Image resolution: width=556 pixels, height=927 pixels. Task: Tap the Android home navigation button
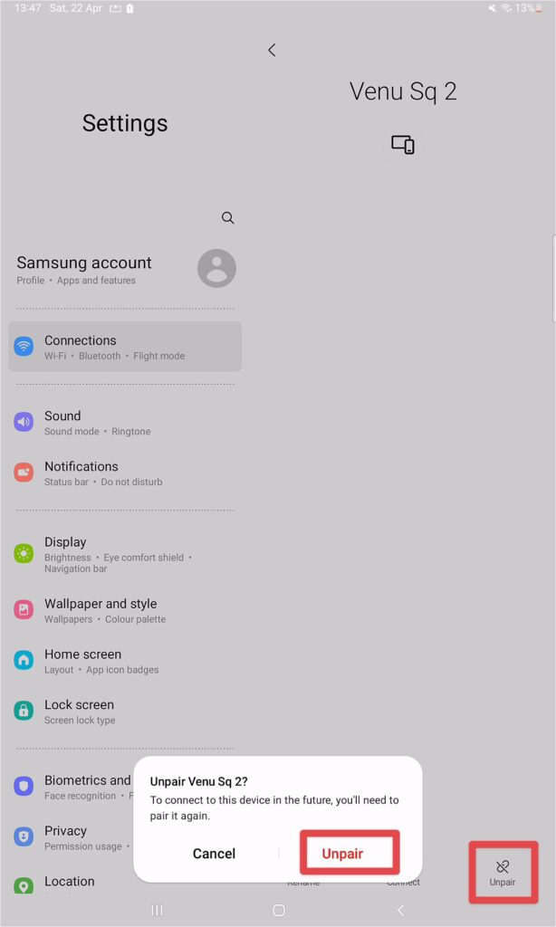(279, 911)
